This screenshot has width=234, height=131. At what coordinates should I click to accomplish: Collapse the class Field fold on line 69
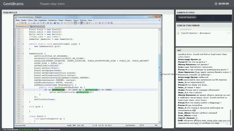point(23,116)
